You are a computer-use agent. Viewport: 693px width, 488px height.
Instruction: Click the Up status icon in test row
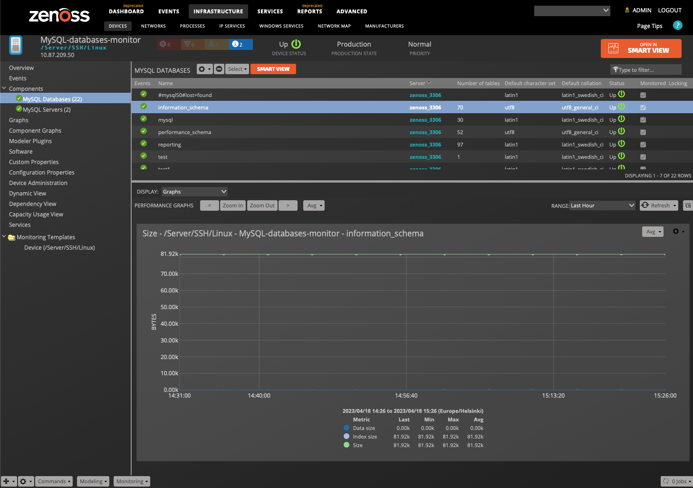pos(621,156)
